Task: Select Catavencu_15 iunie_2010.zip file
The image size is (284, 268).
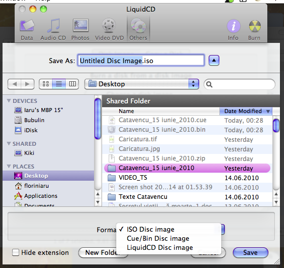Action: tap(187, 158)
